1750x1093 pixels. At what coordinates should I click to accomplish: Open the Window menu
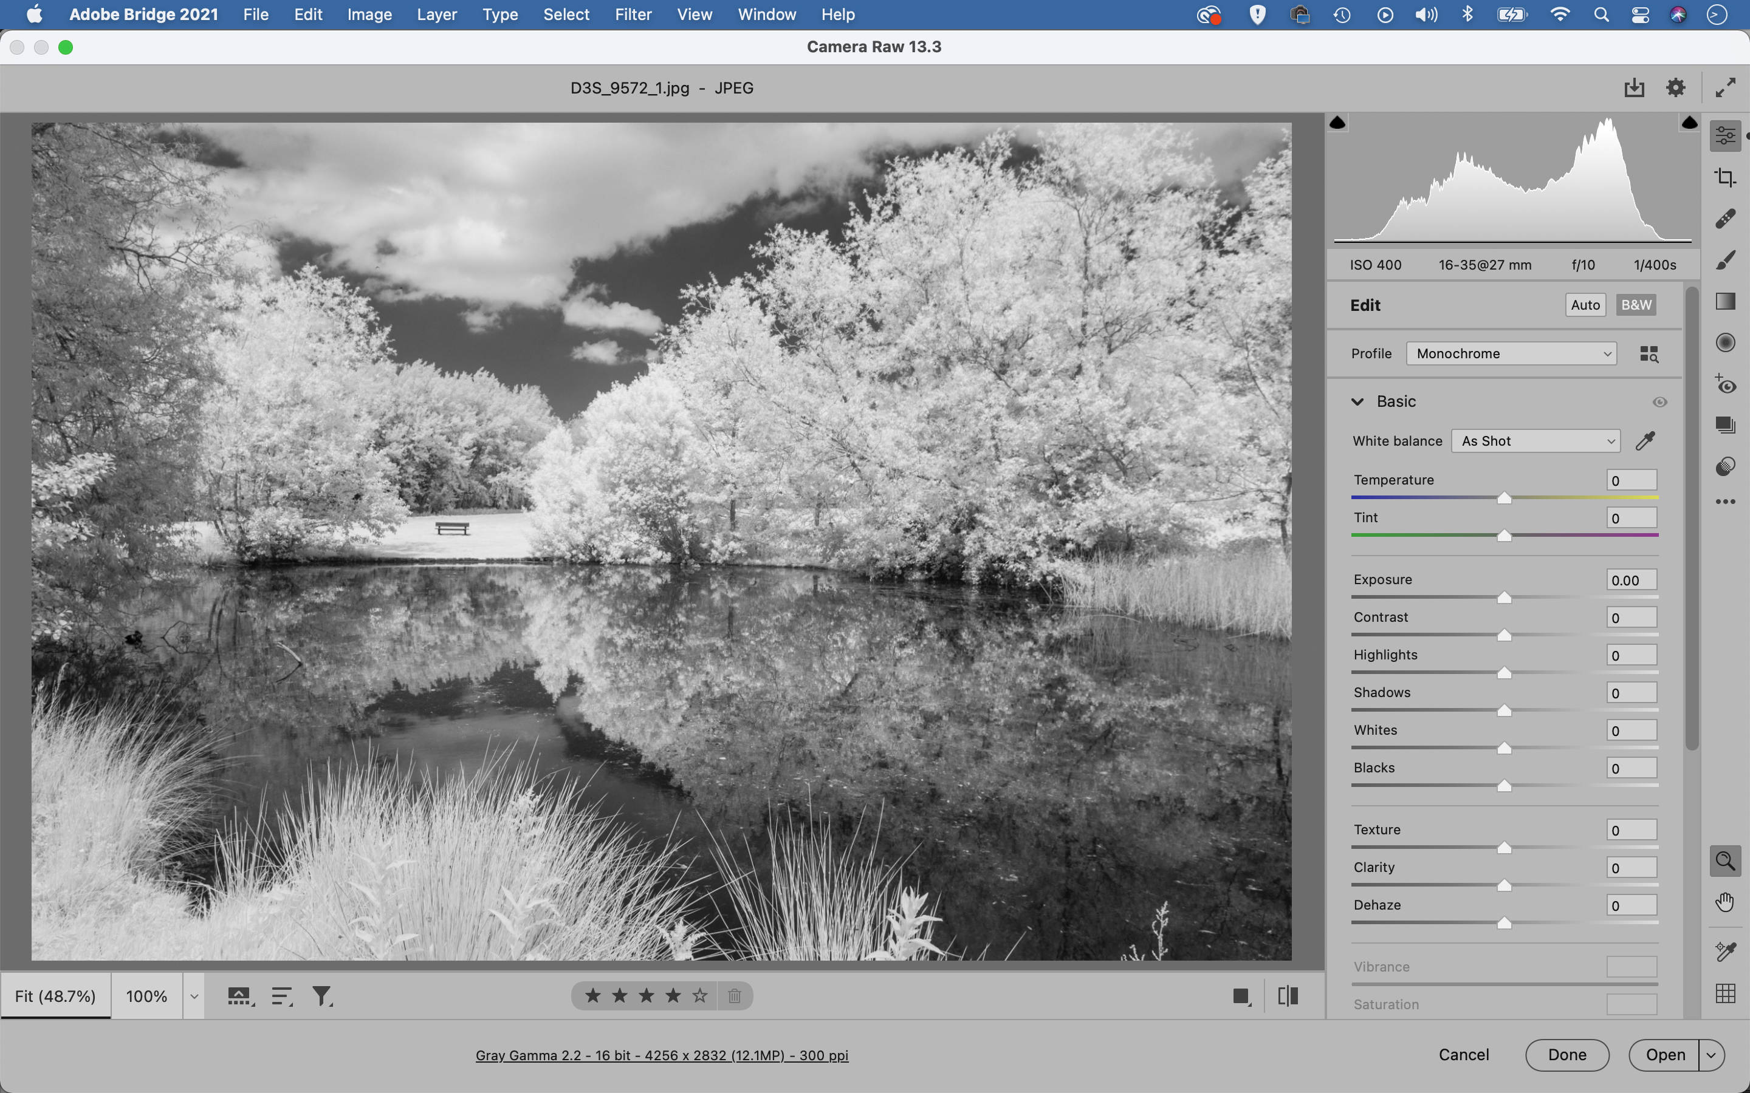pos(766,15)
